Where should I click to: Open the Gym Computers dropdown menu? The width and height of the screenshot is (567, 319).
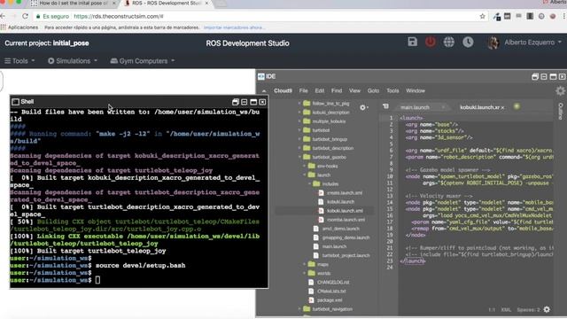pos(143,61)
